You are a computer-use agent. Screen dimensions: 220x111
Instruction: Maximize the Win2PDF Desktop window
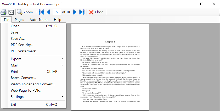(202, 4)
